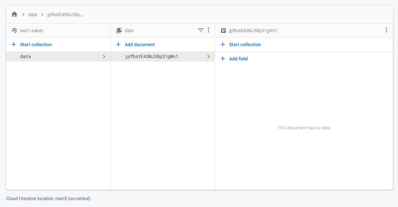Click the home icon in breadcrumb
This screenshot has height=207, width=398.
[x=14, y=14]
